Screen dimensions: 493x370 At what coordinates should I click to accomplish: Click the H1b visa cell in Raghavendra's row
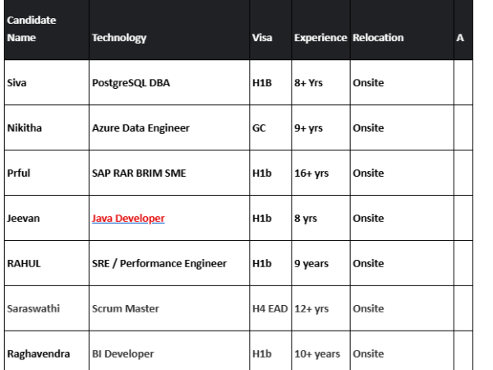(x=270, y=351)
